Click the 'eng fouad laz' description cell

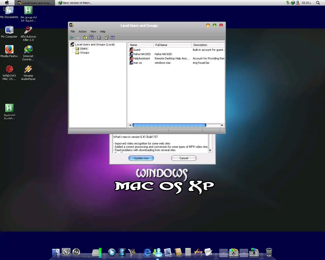[x=201, y=63]
